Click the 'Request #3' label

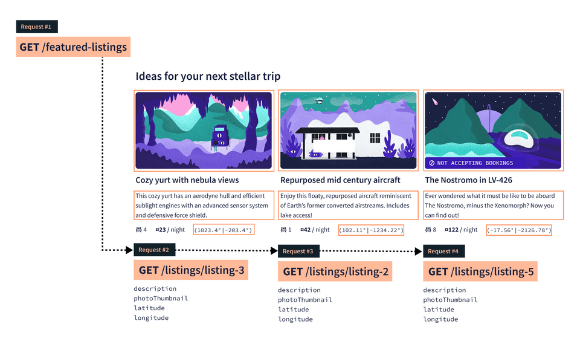[x=298, y=251]
